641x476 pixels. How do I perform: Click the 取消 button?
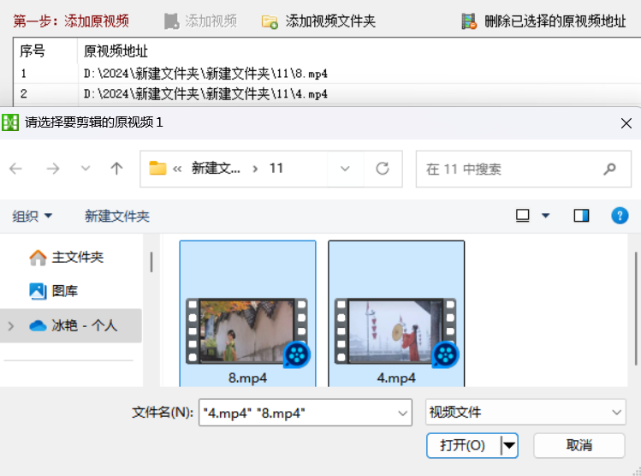(579, 445)
